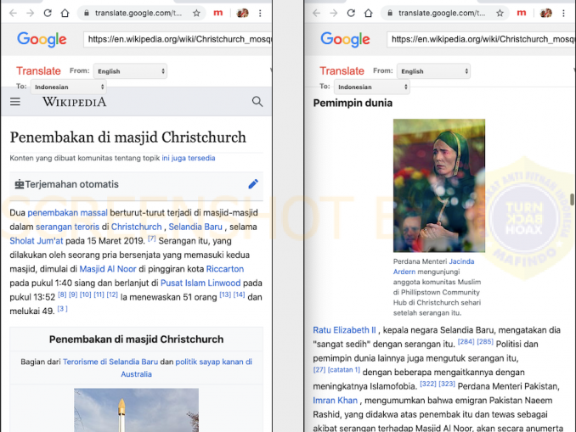Open 'Pusat Islam Linwood' link
576x432 pixels.
pyautogui.click(x=200, y=283)
